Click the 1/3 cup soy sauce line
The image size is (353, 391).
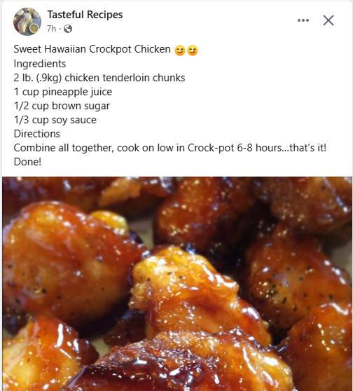(55, 120)
